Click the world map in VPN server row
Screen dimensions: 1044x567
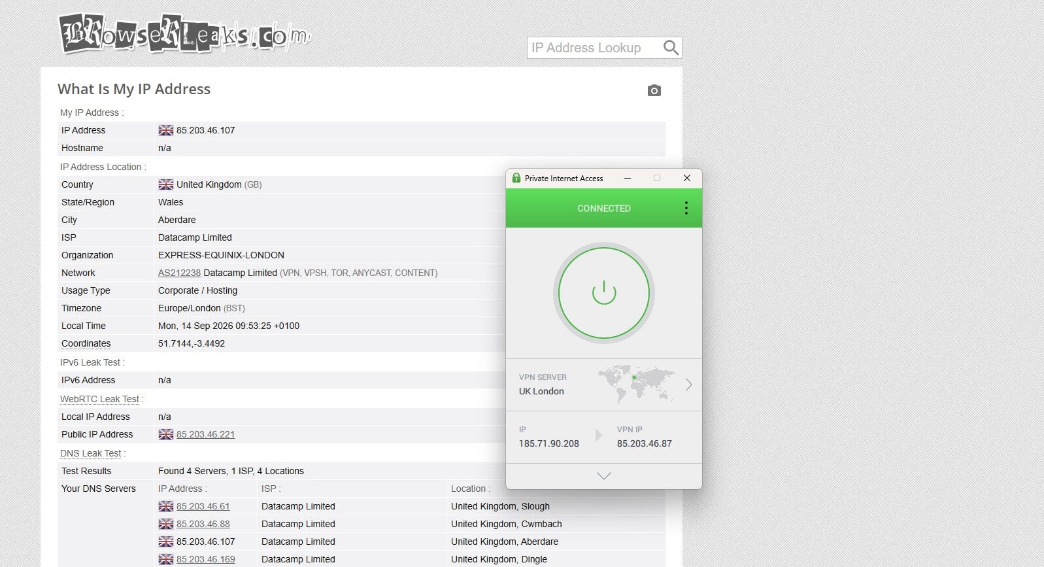click(x=635, y=383)
